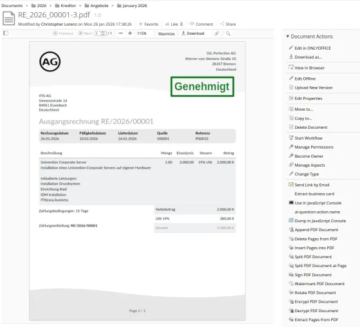The height and width of the screenshot is (327, 360).
Task: Open the Kreditor folder breadcrumb
Action: (x=66, y=6)
